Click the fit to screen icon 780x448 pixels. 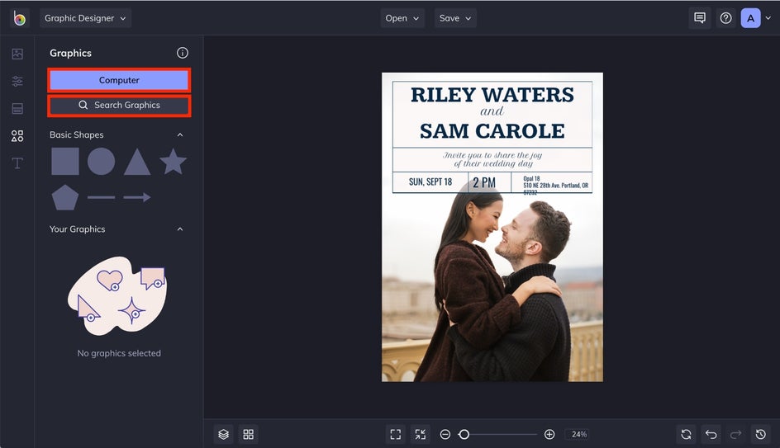[396, 434]
